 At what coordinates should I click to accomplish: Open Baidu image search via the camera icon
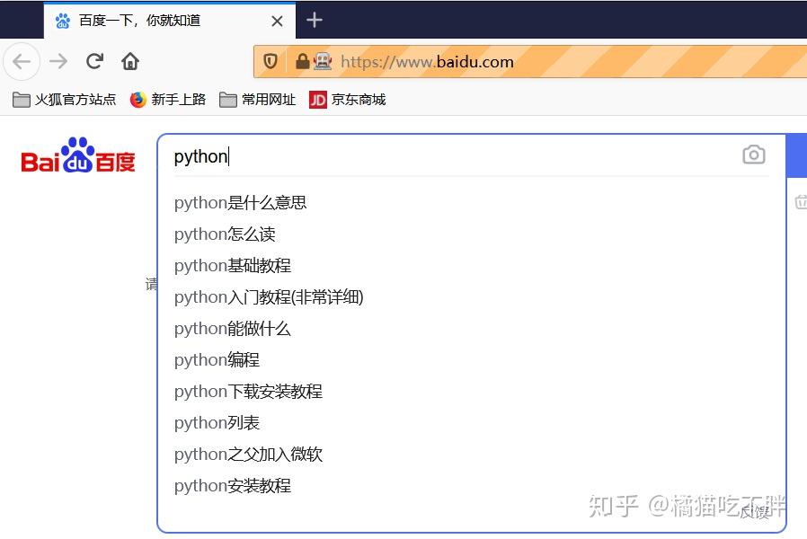point(754,155)
